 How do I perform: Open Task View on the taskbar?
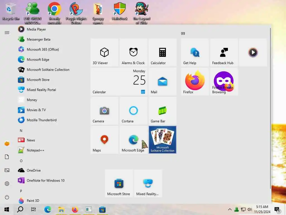click(x=34, y=209)
